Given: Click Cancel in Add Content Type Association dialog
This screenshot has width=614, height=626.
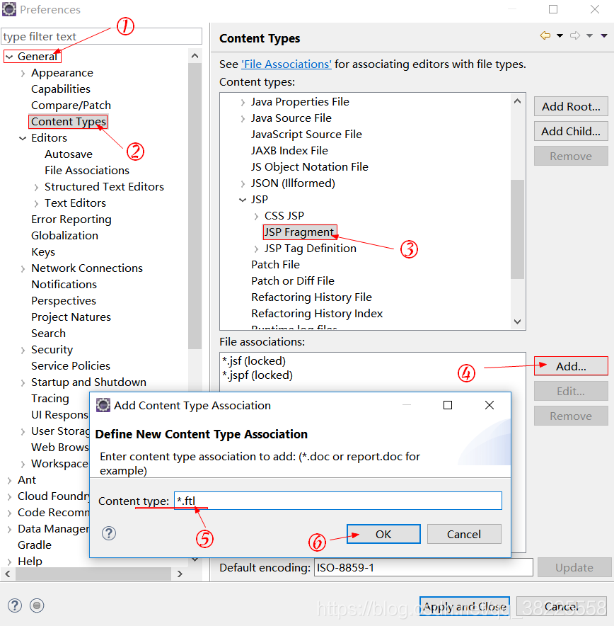Looking at the screenshot, I should pos(464,534).
